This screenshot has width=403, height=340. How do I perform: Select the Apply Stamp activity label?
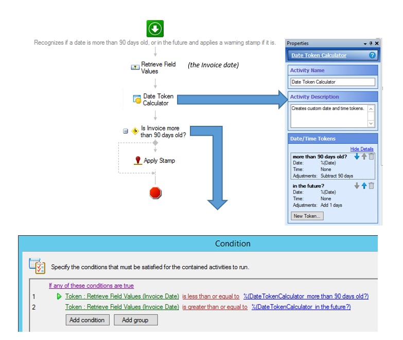coord(160,161)
